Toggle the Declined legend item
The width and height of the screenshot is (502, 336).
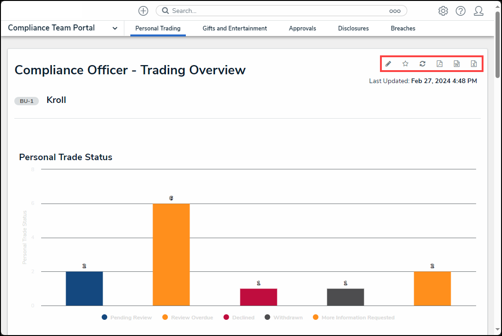[x=239, y=318]
